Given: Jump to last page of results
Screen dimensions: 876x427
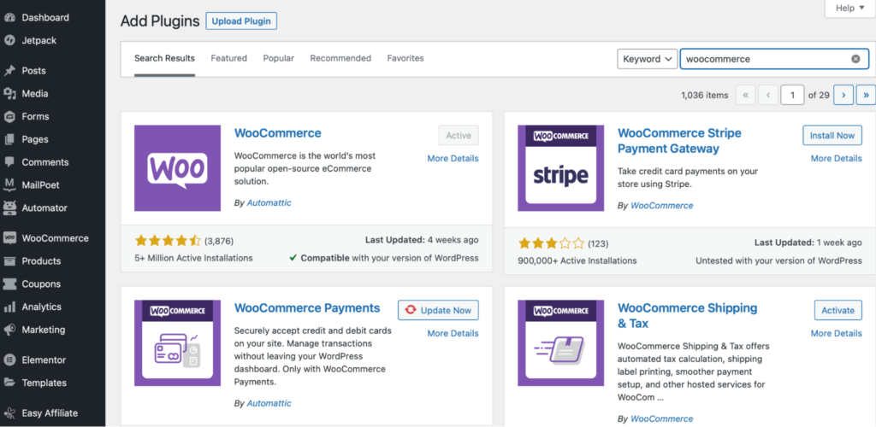Looking at the screenshot, I should pyautogui.click(x=866, y=95).
